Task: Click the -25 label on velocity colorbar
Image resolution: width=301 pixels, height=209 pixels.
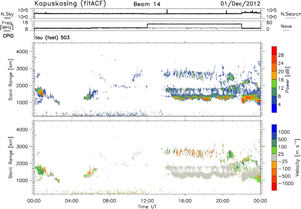Action: 283,161
